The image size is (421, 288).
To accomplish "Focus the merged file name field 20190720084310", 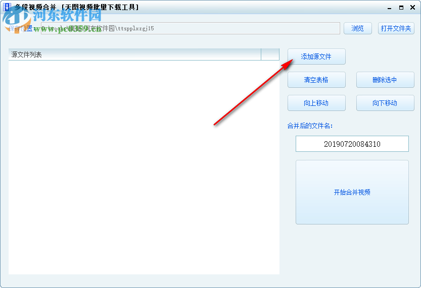I will 352,144.
